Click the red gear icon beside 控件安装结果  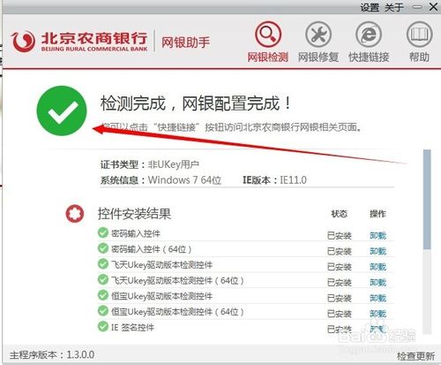pyautogui.click(x=75, y=214)
